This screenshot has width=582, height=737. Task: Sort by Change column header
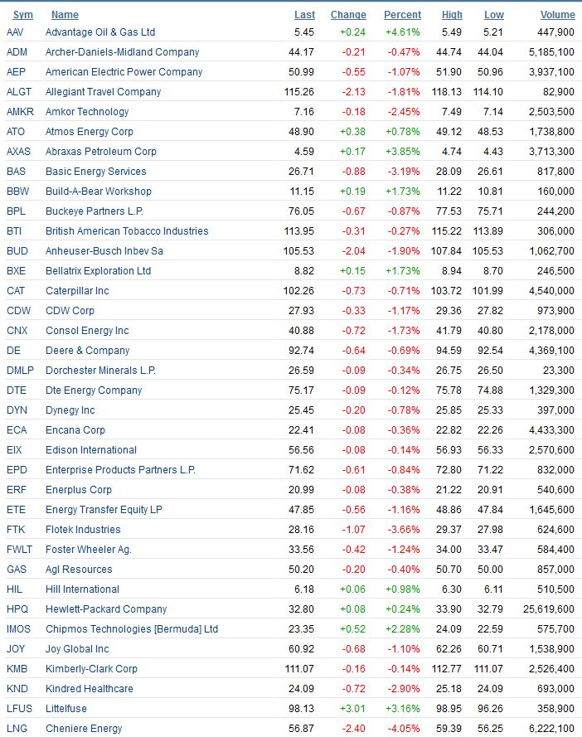click(348, 15)
